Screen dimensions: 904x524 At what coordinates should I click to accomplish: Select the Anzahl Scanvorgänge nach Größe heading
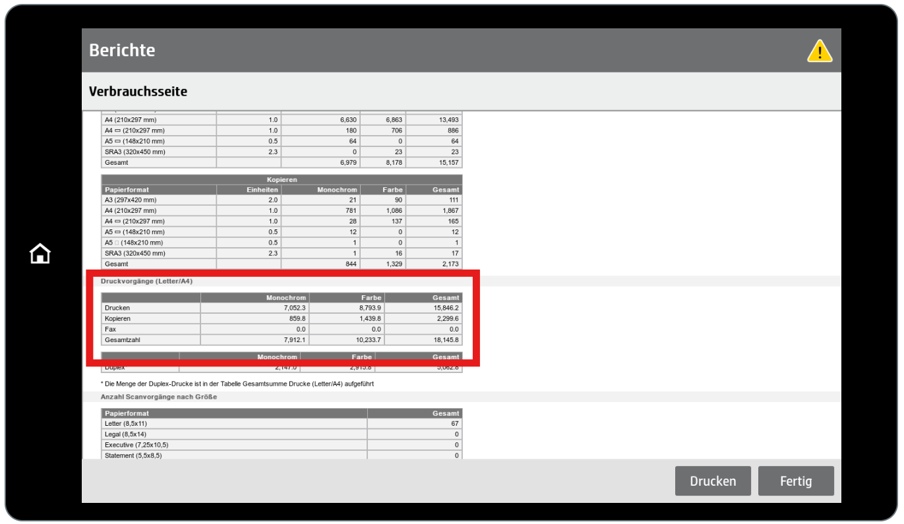[x=159, y=397]
